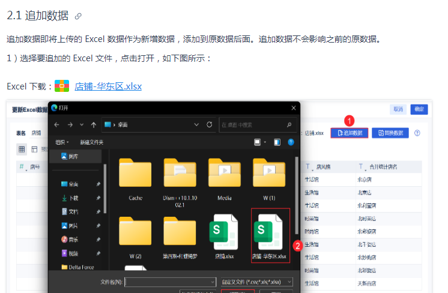
Task: Click the navigation pane scrollbar
Action: (105, 189)
